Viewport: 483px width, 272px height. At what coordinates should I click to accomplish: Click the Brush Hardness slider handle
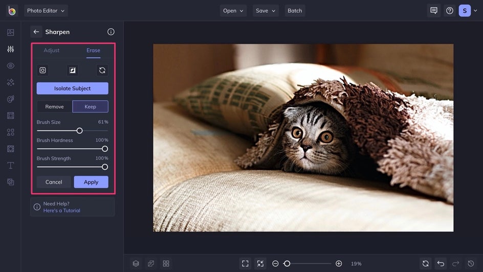pos(105,149)
